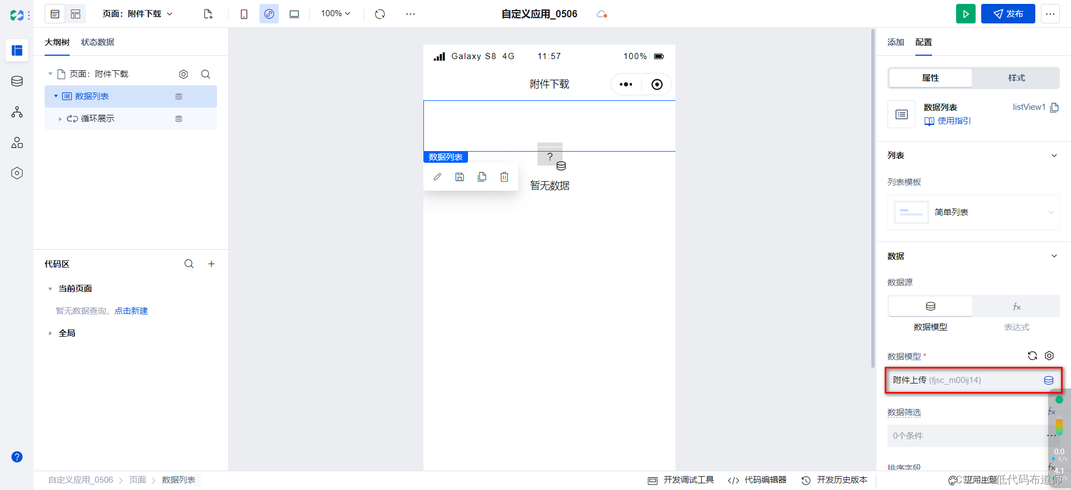Switch to 状态数据 tab

pos(98,42)
